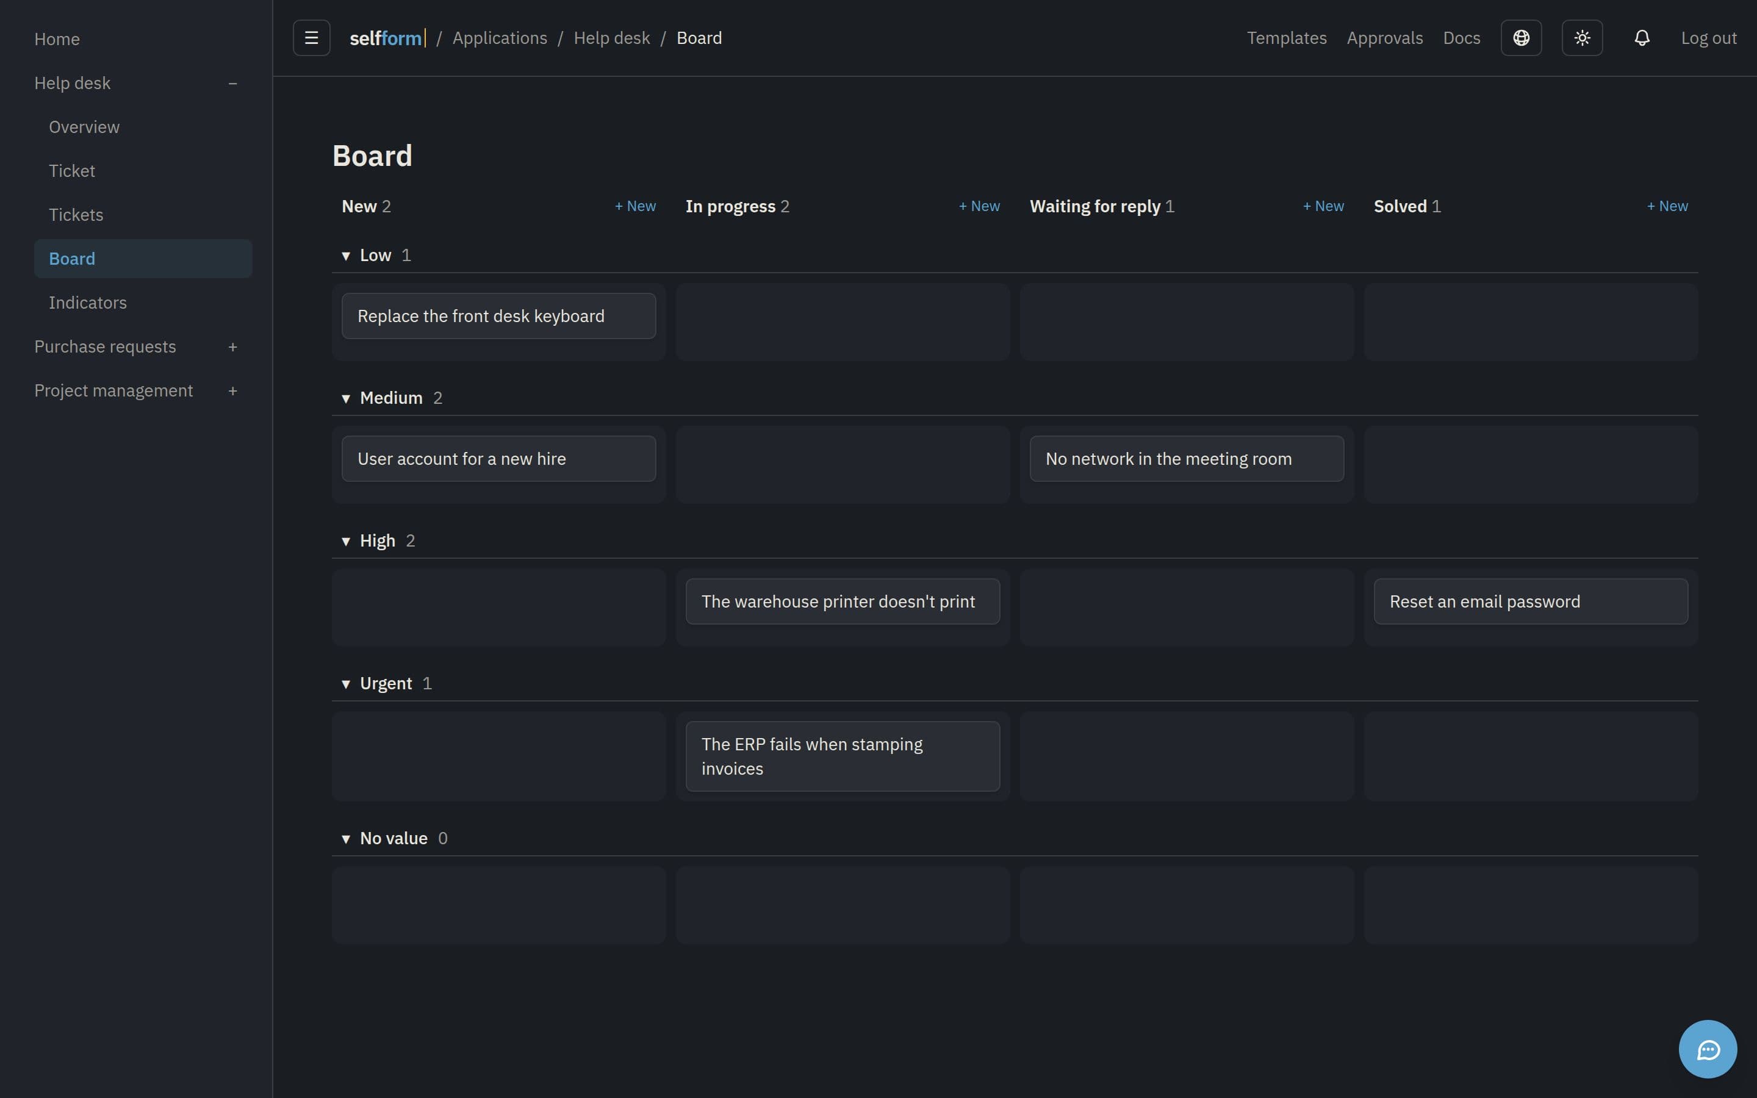Open Approvals link
1757x1098 pixels.
[x=1384, y=38]
